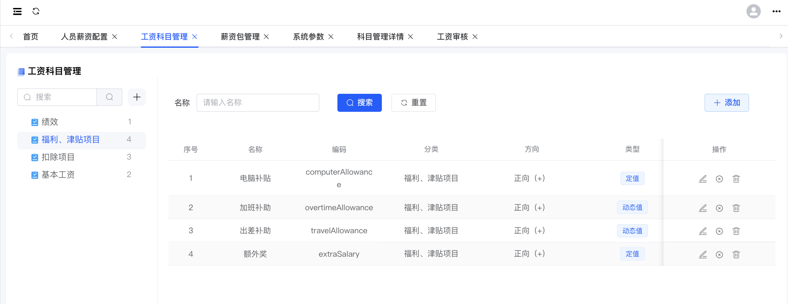
Task: Click circle-x icon for 出差补助 row
Action: point(719,231)
